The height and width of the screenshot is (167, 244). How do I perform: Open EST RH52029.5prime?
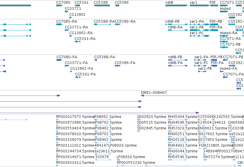point(183,128)
